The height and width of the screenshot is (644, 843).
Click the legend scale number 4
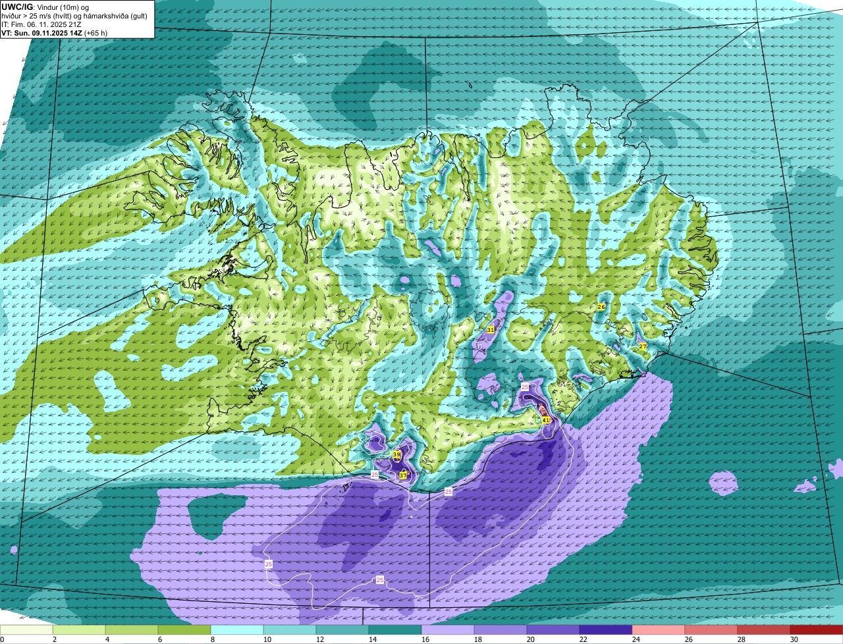(x=107, y=639)
